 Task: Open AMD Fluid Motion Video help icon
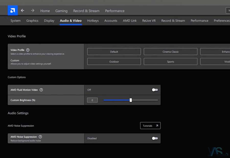coord(41,90)
